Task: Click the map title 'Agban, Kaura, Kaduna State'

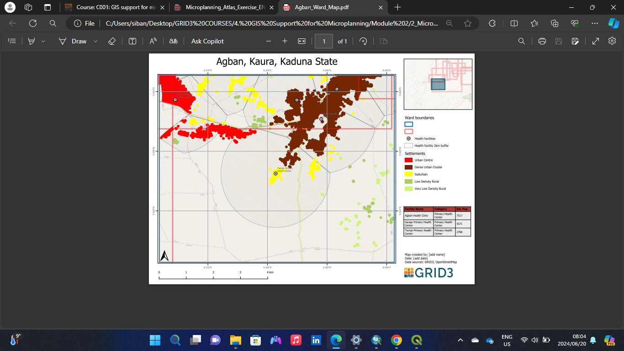Action: click(277, 62)
